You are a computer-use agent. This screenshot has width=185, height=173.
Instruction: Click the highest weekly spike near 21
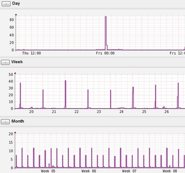point(65,94)
